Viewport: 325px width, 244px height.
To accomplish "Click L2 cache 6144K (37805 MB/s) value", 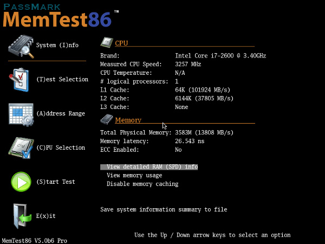I will click(204, 99).
